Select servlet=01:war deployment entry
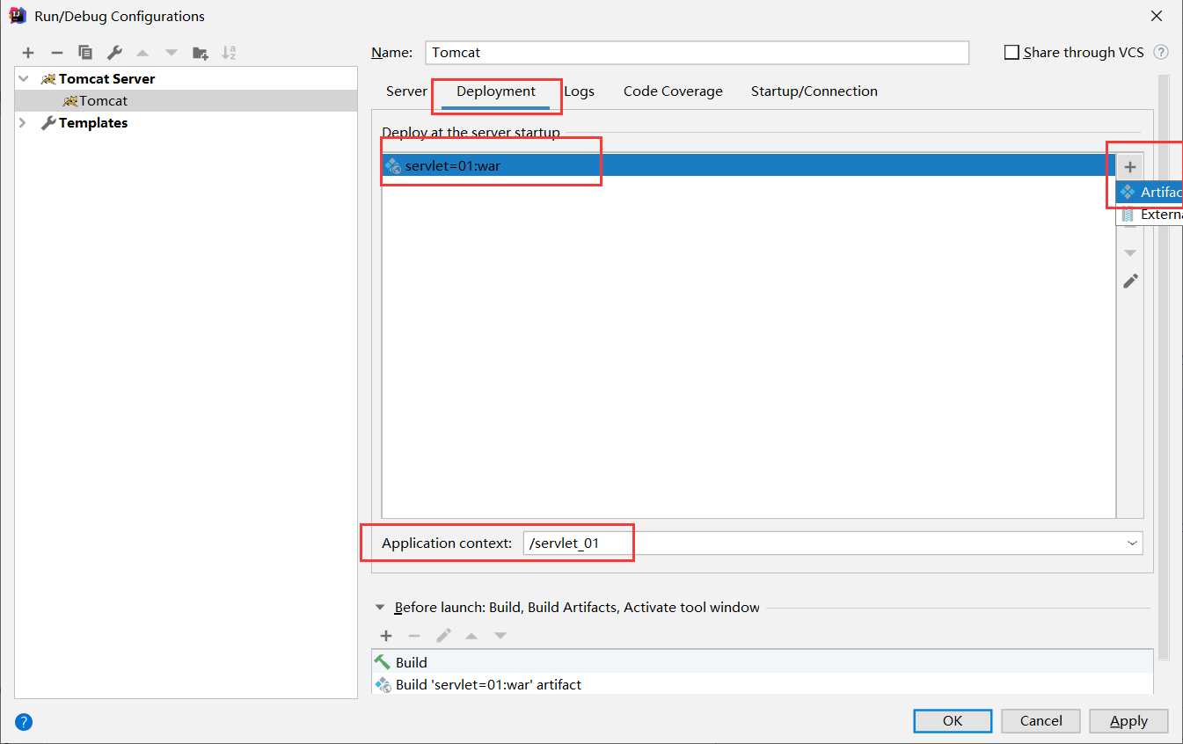 click(749, 165)
